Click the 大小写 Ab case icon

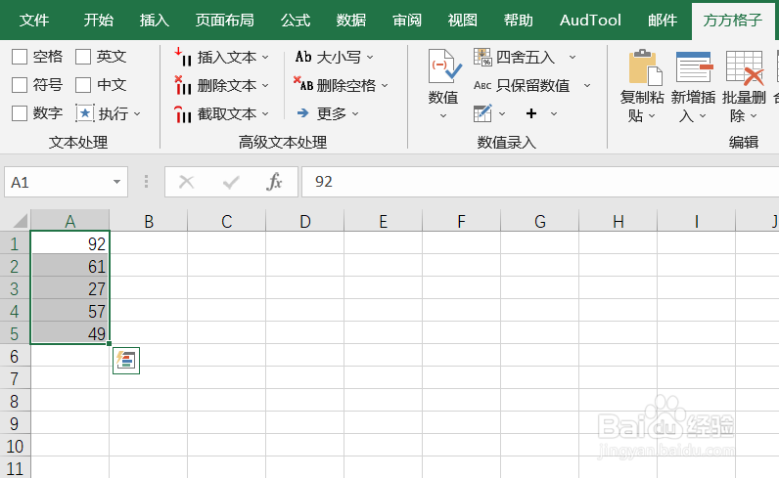click(303, 57)
